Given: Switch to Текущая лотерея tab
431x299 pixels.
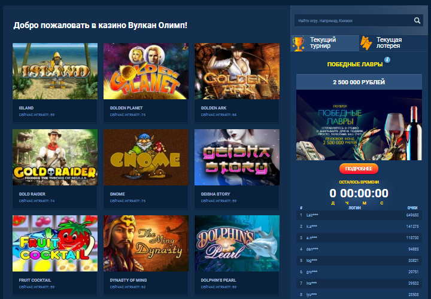Looking at the screenshot, I should click(x=390, y=43).
